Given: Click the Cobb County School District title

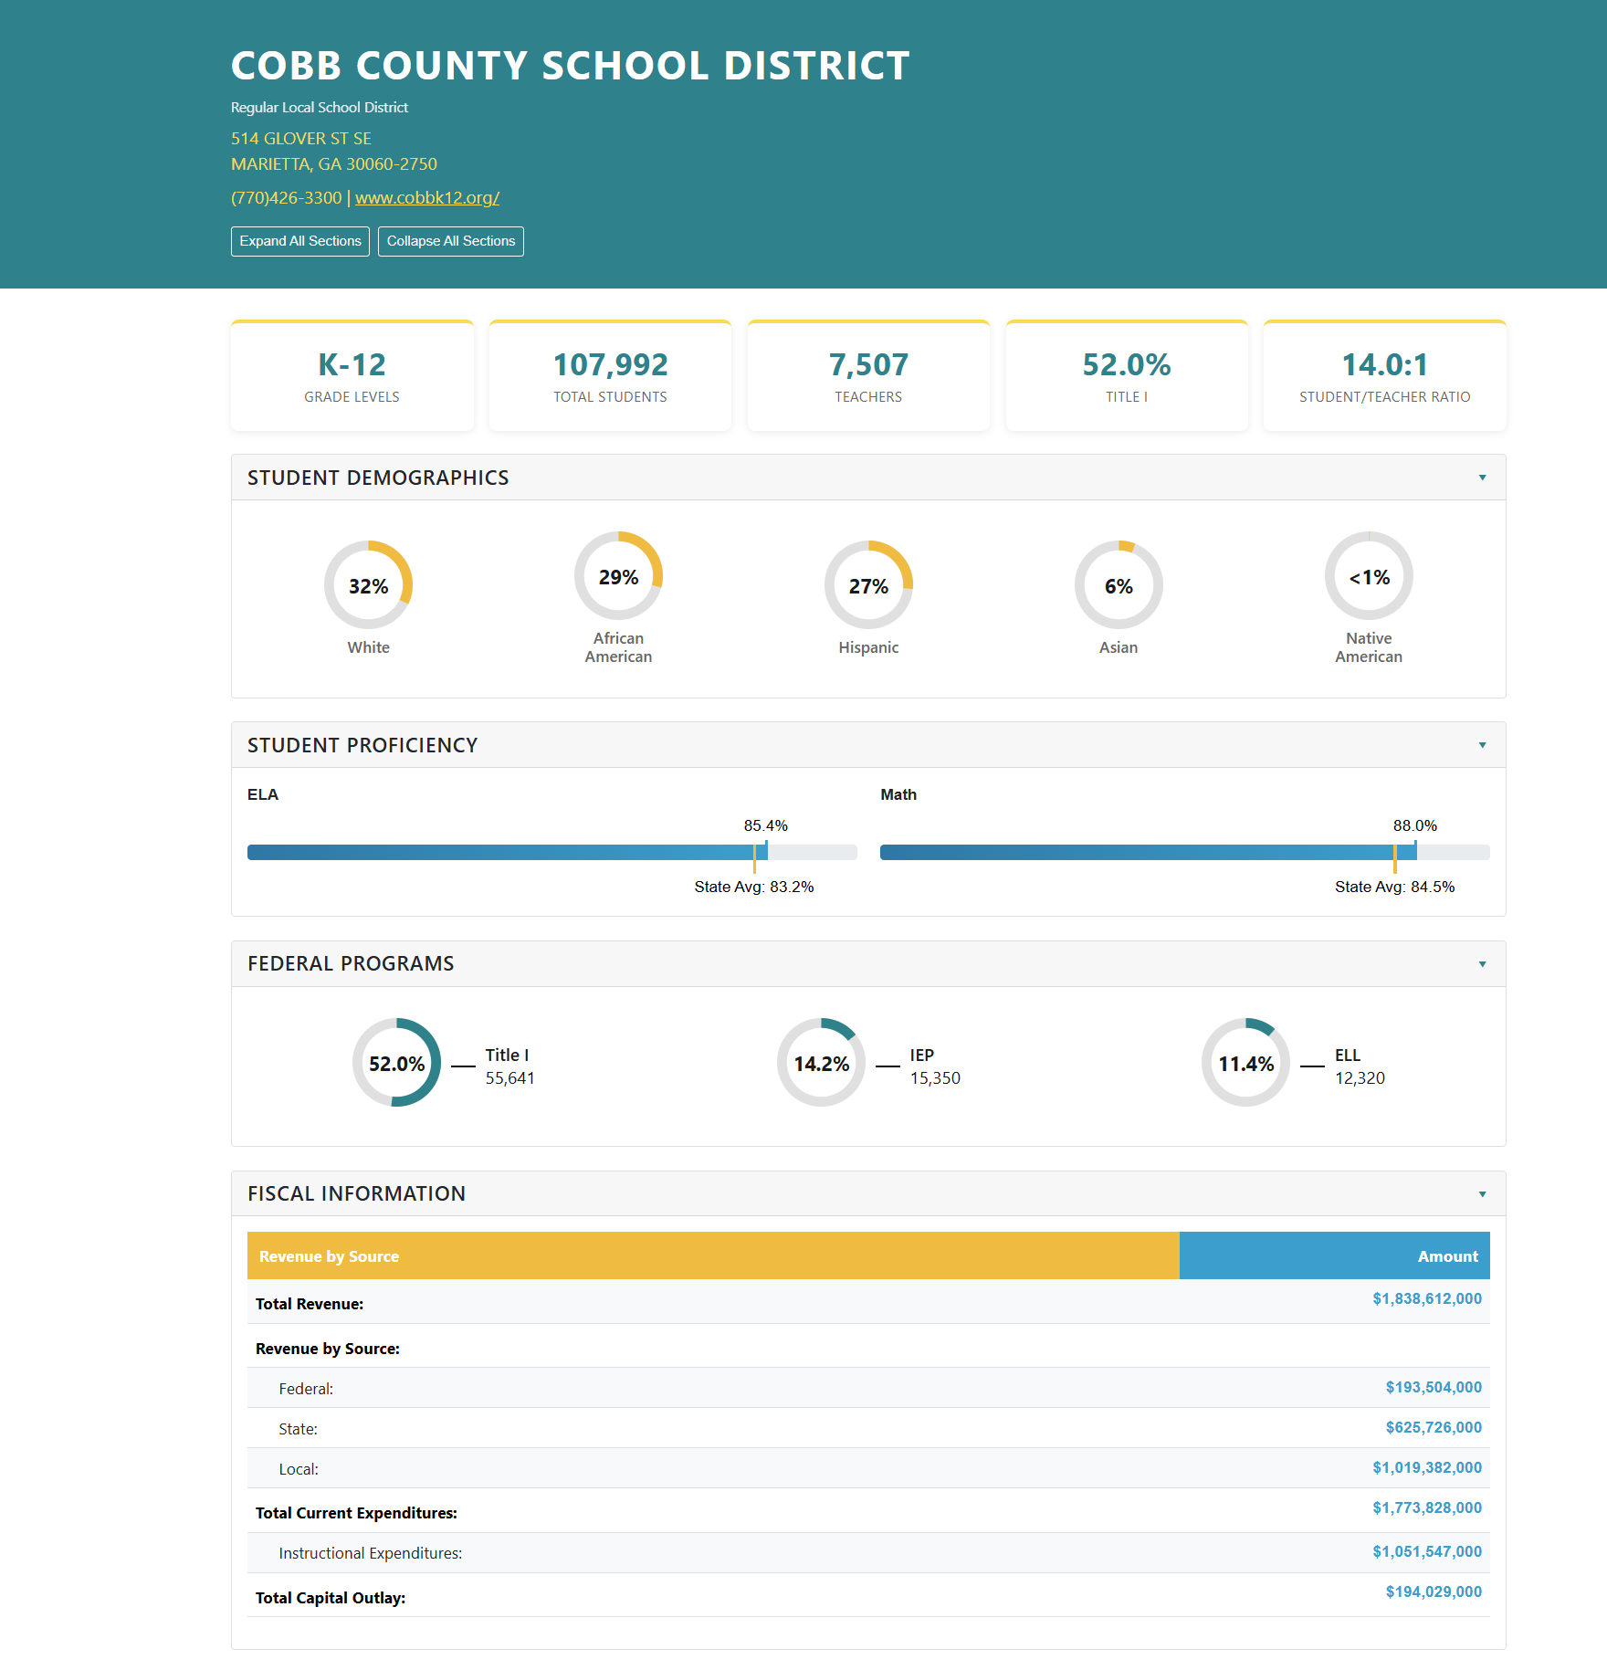Looking at the screenshot, I should [571, 66].
